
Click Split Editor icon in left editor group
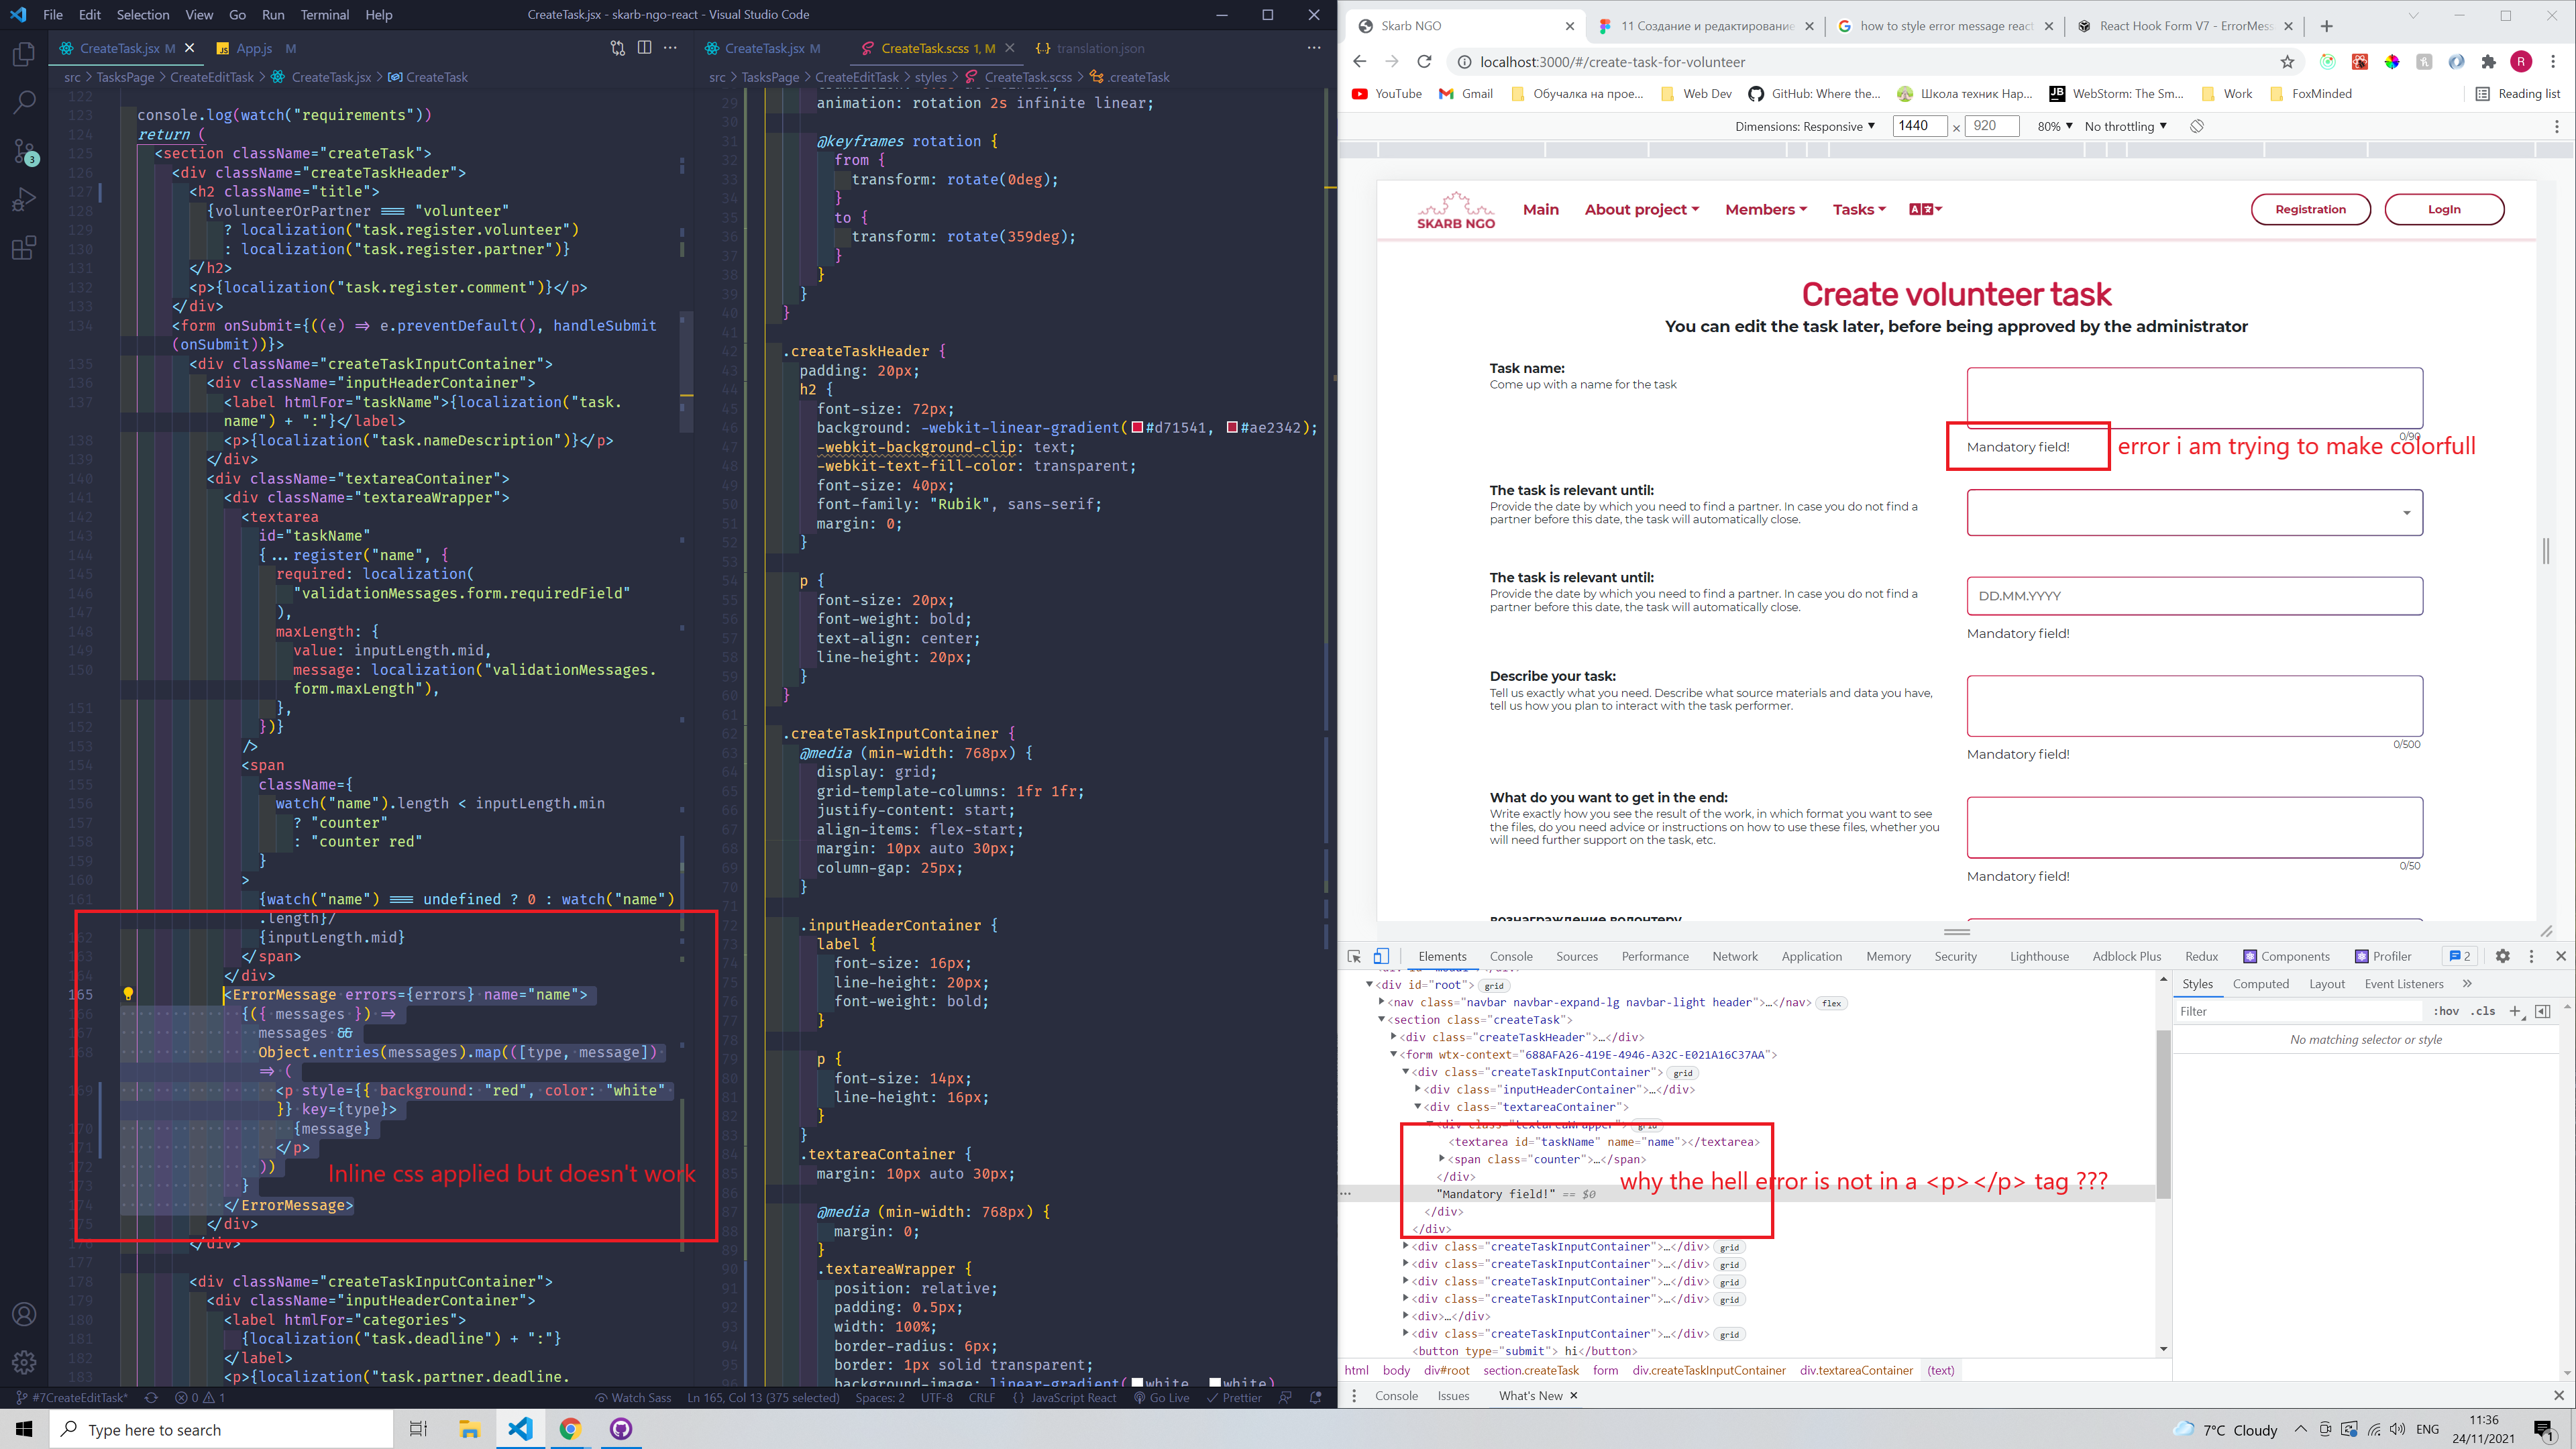point(644,48)
